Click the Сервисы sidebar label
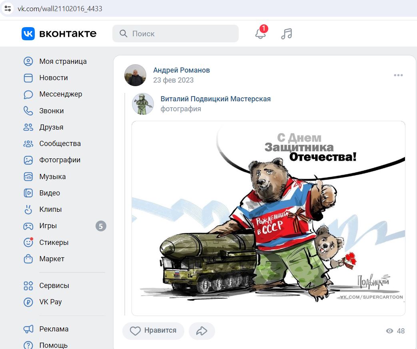417x349 pixels. point(54,286)
